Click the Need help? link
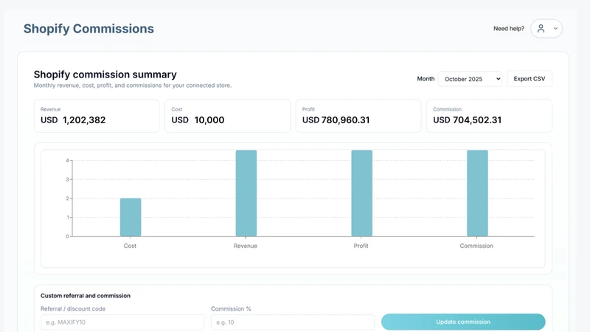Screen dimensions: 590x332 click(509, 29)
